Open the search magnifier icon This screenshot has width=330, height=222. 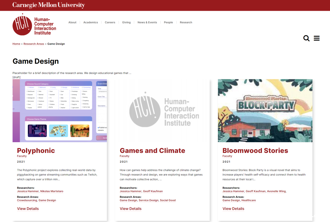(x=306, y=38)
